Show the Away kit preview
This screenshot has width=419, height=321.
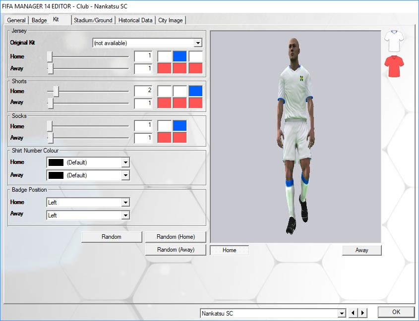coord(362,250)
